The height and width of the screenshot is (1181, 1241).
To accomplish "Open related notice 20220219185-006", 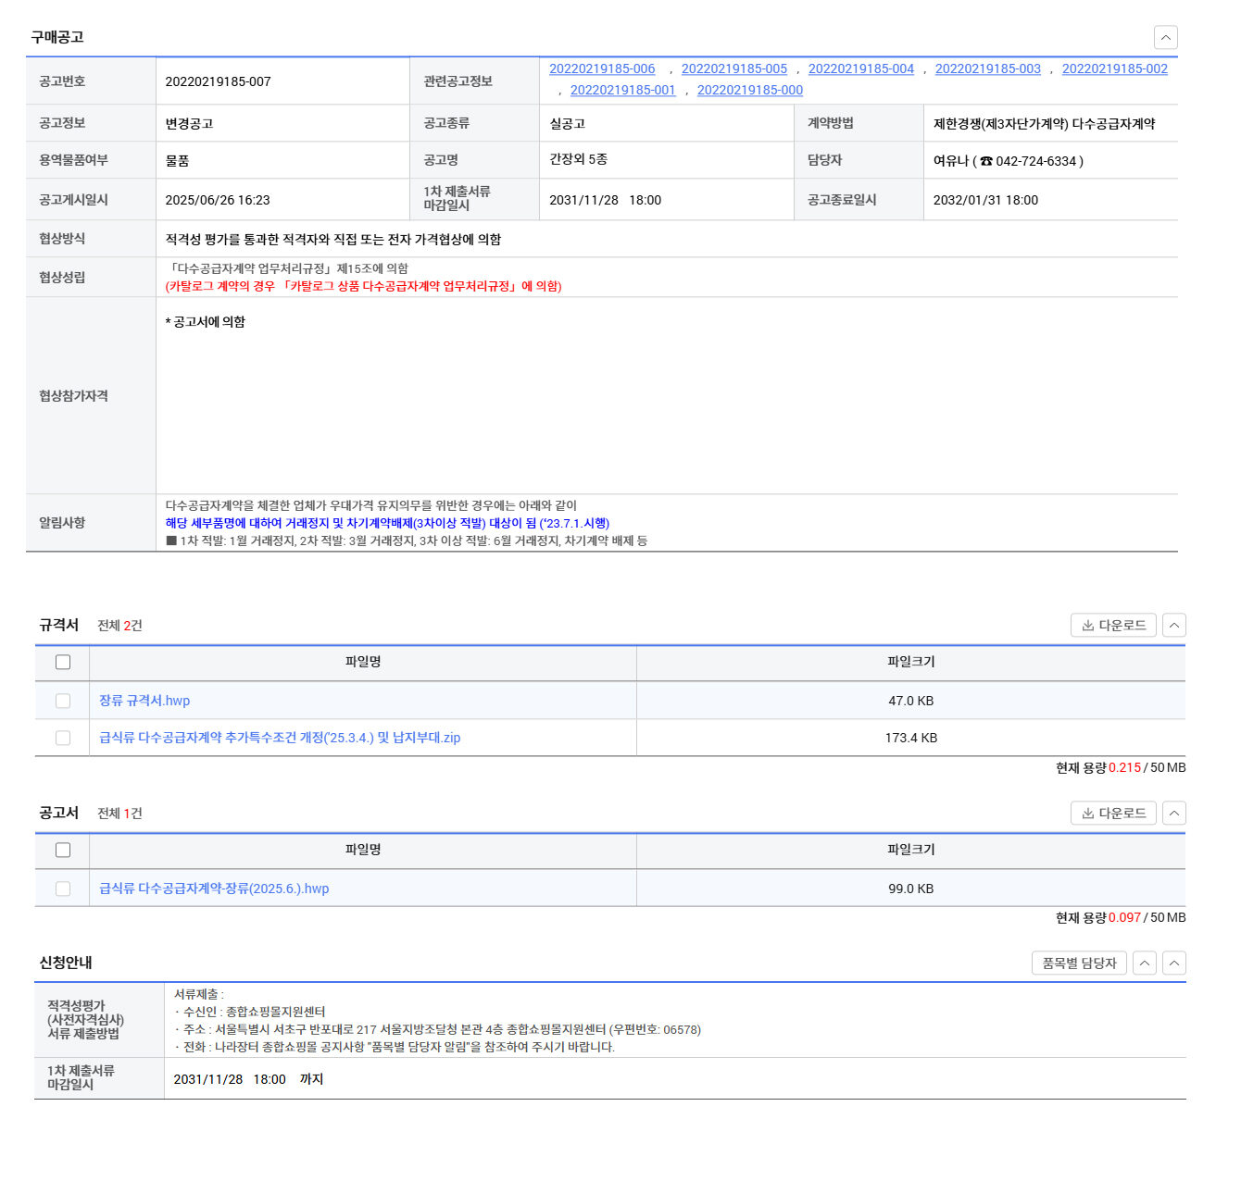I will (602, 69).
